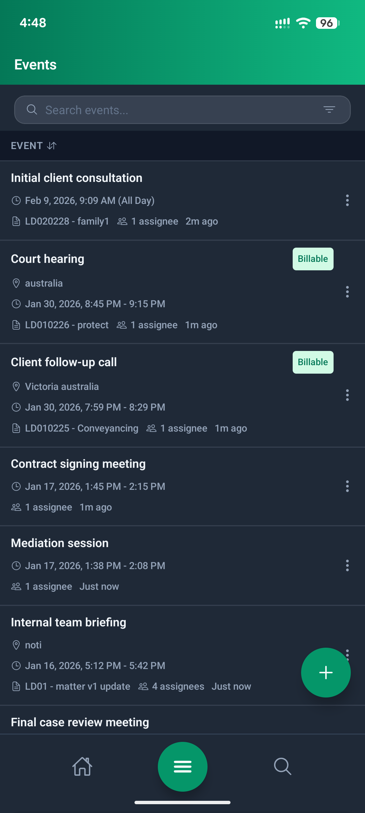The width and height of the screenshot is (365, 813).
Task: Tap the Billable badge on Court hearing
Action: [x=313, y=259]
